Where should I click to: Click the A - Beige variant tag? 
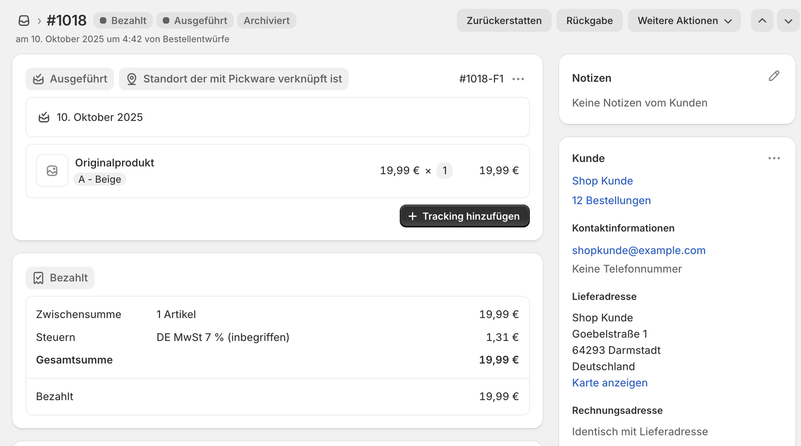100,179
